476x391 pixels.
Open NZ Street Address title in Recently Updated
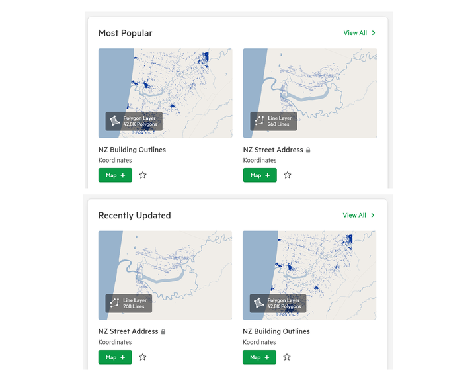128,331
